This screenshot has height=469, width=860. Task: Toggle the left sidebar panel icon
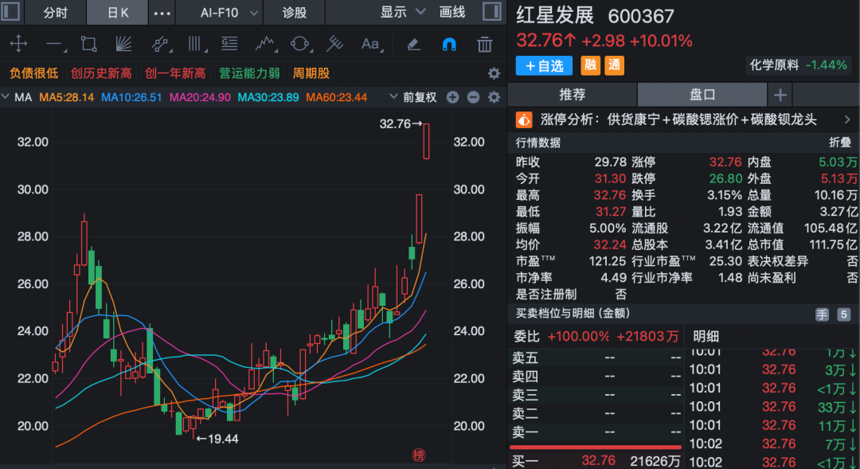(10, 11)
